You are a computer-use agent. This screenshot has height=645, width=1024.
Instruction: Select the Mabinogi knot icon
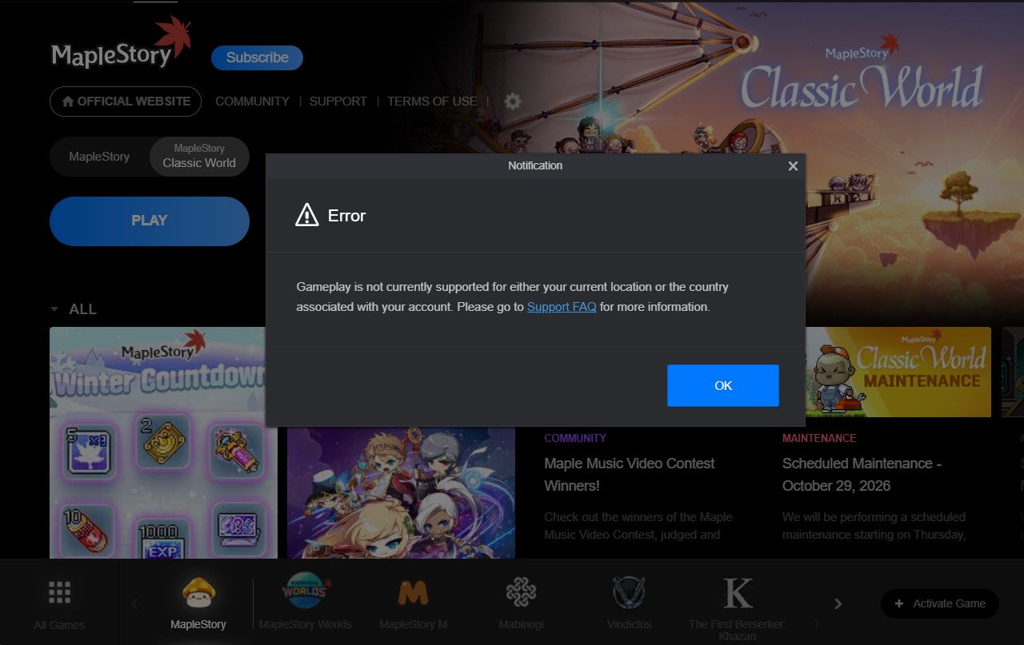click(x=521, y=593)
